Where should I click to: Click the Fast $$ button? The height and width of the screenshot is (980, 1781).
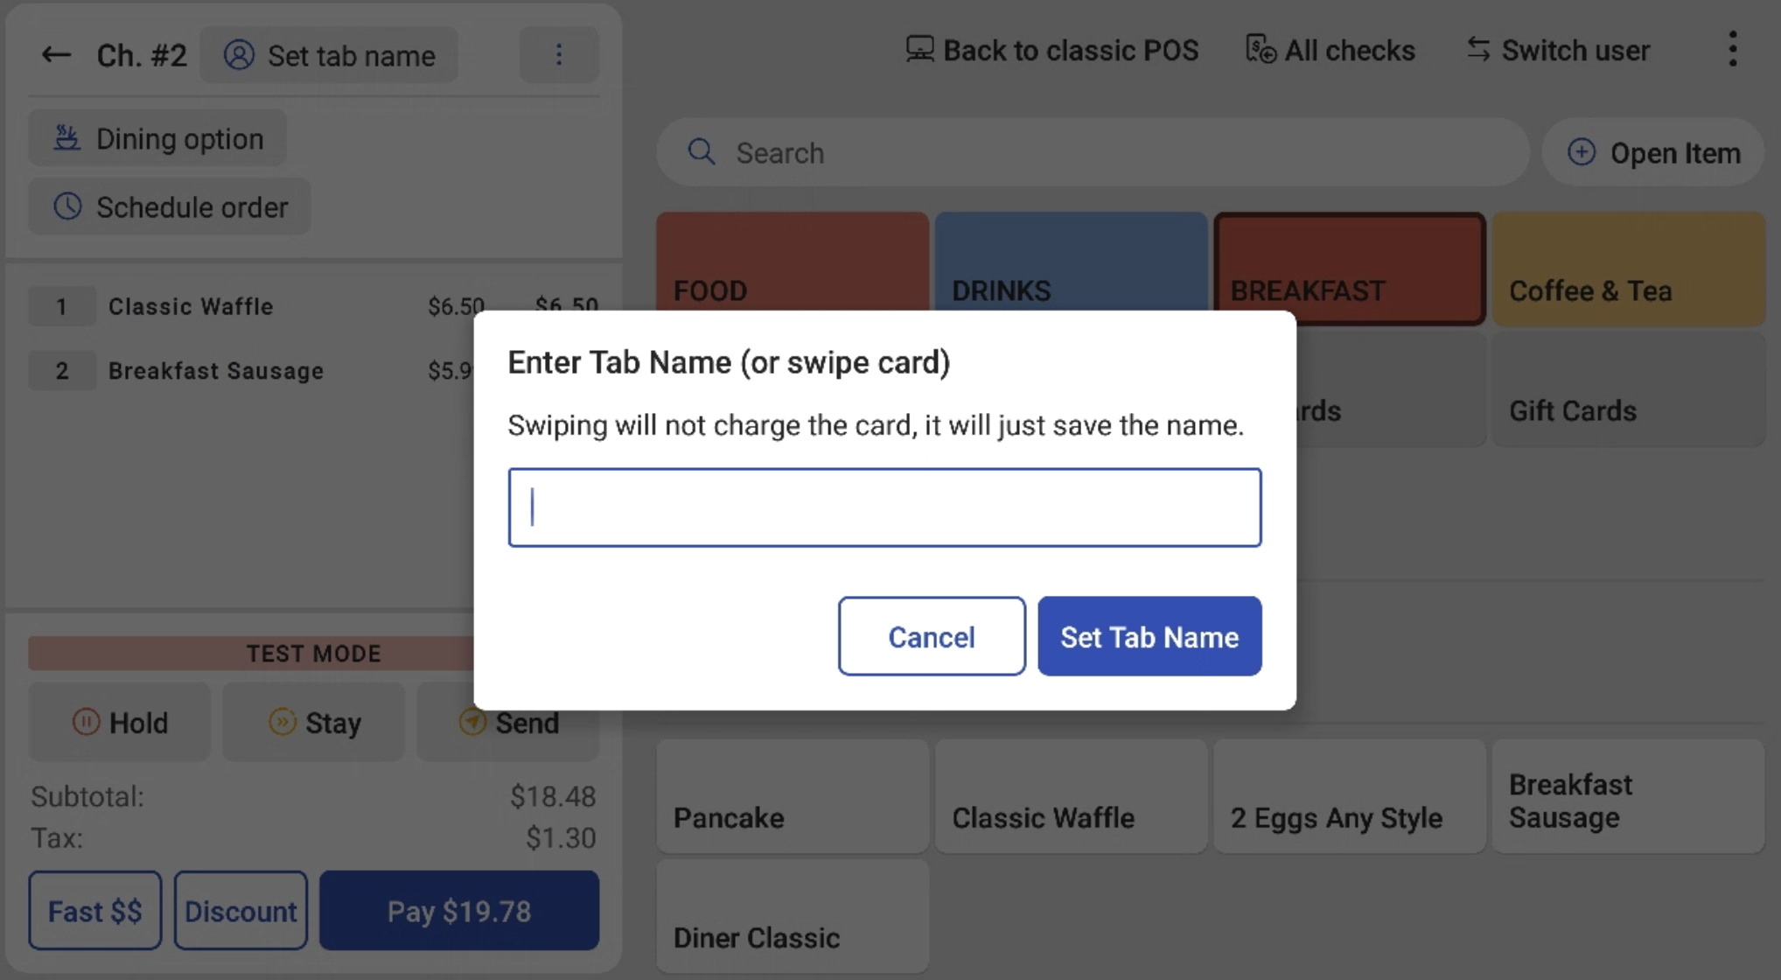pyautogui.click(x=93, y=910)
